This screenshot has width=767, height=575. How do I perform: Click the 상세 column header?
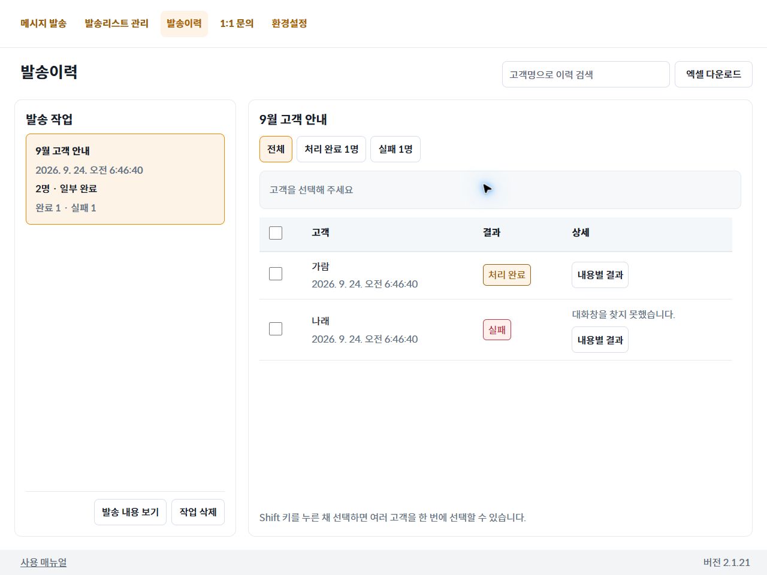(581, 232)
